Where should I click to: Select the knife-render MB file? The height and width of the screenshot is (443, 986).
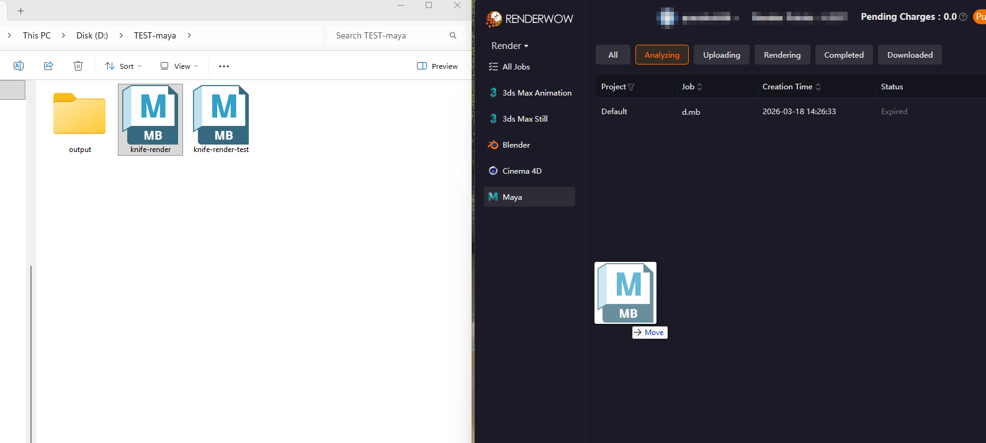150,120
